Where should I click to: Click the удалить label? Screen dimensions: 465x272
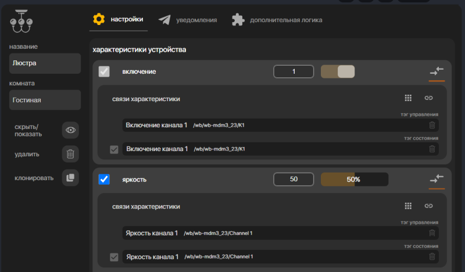click(27, 154)
